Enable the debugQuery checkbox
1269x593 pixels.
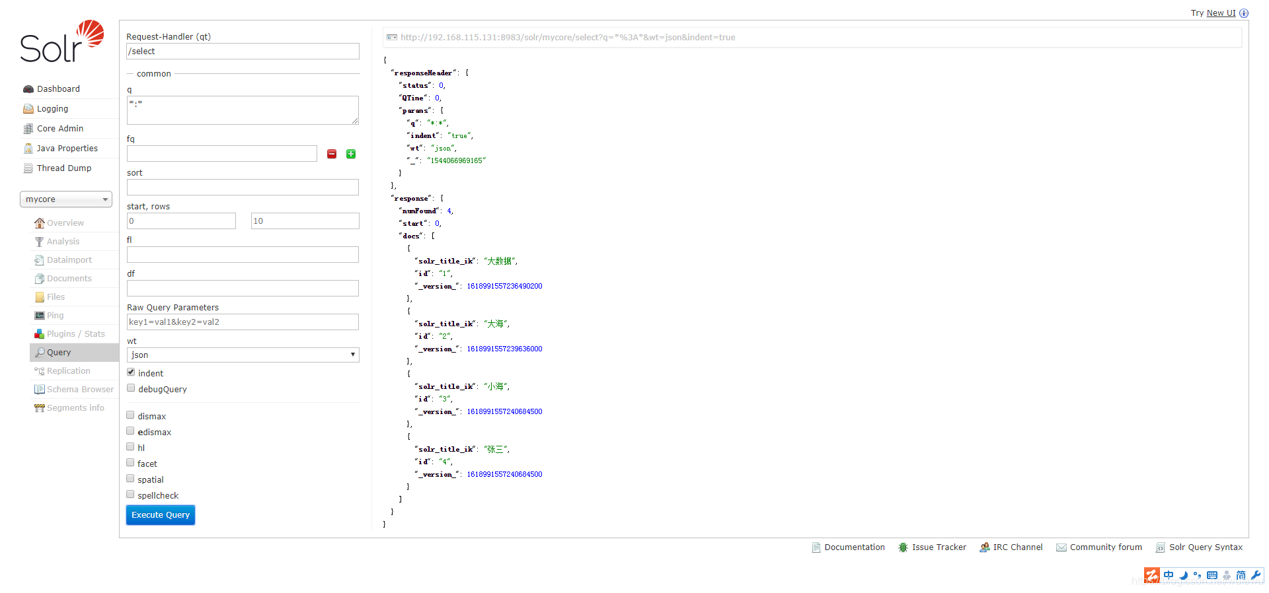coord(131,388)
